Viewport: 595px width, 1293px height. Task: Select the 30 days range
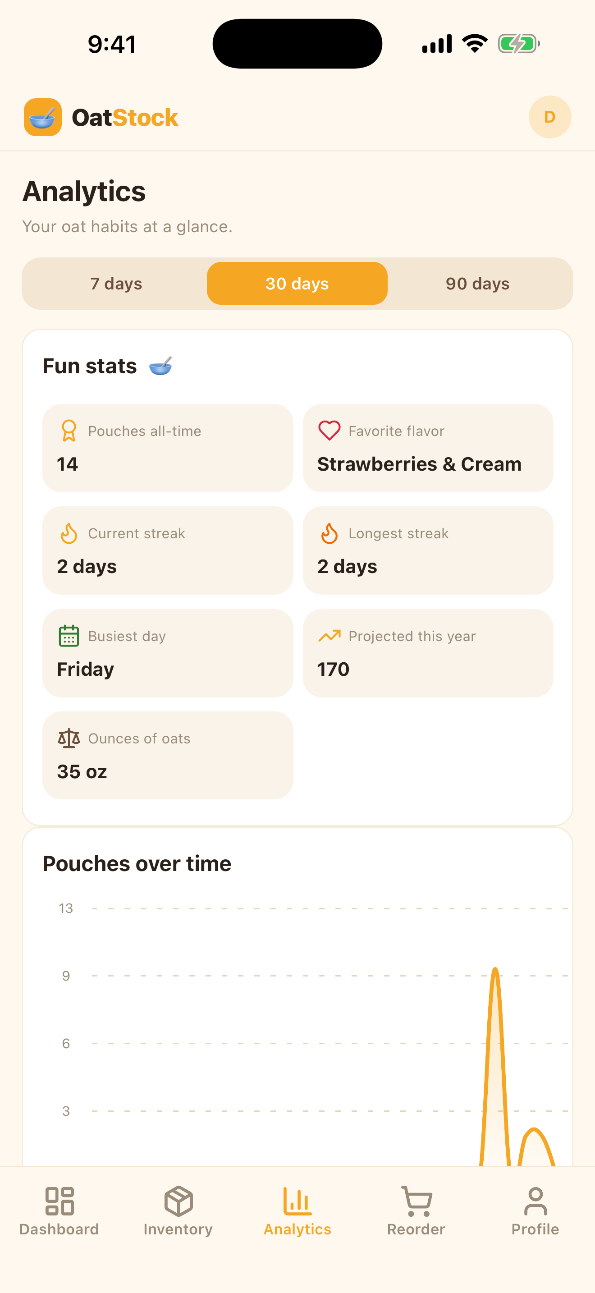(297, 284)
